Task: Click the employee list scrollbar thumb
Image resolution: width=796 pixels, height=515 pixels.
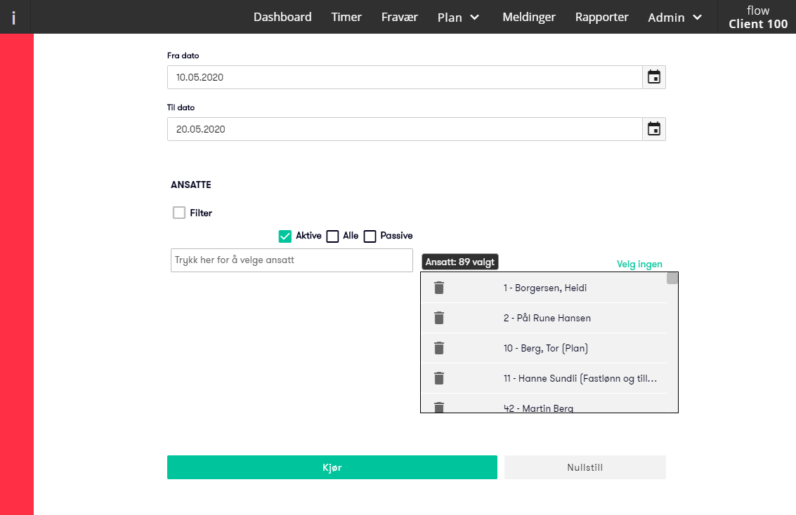Action: tap(672, 279)
